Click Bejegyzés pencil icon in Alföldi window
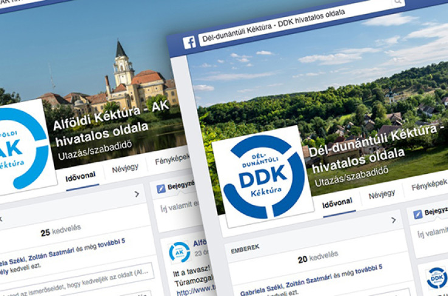 pos(161,189)
